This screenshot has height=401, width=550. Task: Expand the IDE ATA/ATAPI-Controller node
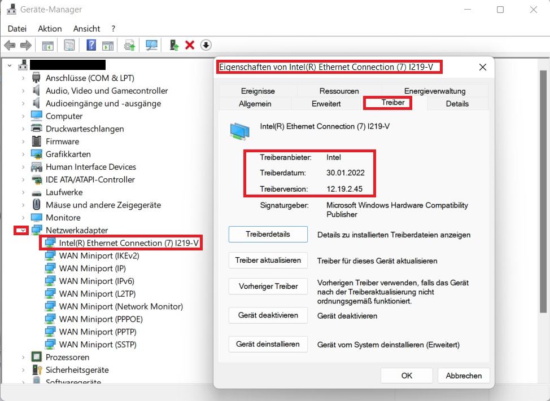pyautogui.click(x=23, y=180)
